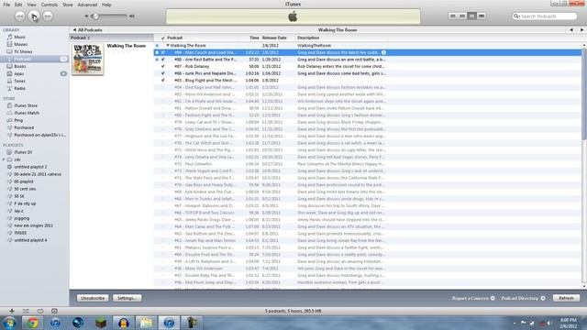The height and width of the screenshot is (330, 587).
Task: Click Unsubscribe button
Action: pyautogui.click(x=93, y=298)
